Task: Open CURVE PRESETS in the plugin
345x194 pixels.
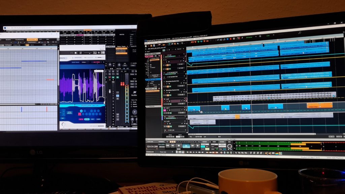Action: [69, 112]
